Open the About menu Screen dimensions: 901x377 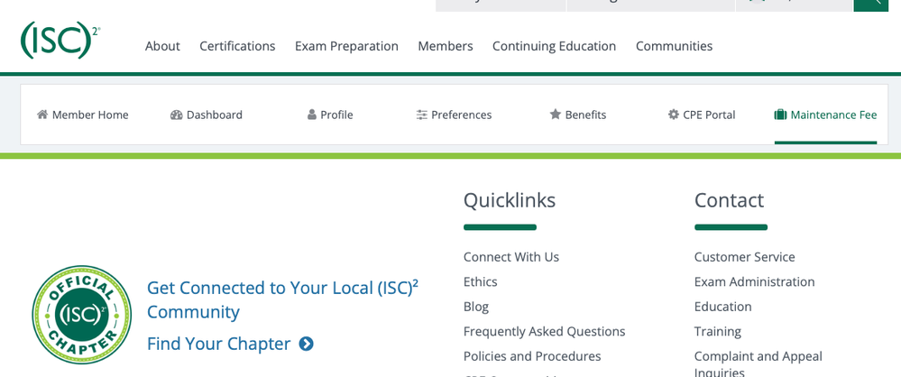pos(162,46)
